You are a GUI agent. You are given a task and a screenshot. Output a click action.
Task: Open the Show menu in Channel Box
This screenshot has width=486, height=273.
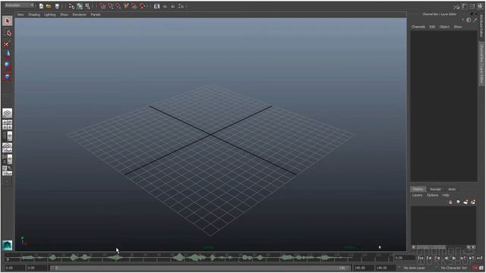coord(457,27)
